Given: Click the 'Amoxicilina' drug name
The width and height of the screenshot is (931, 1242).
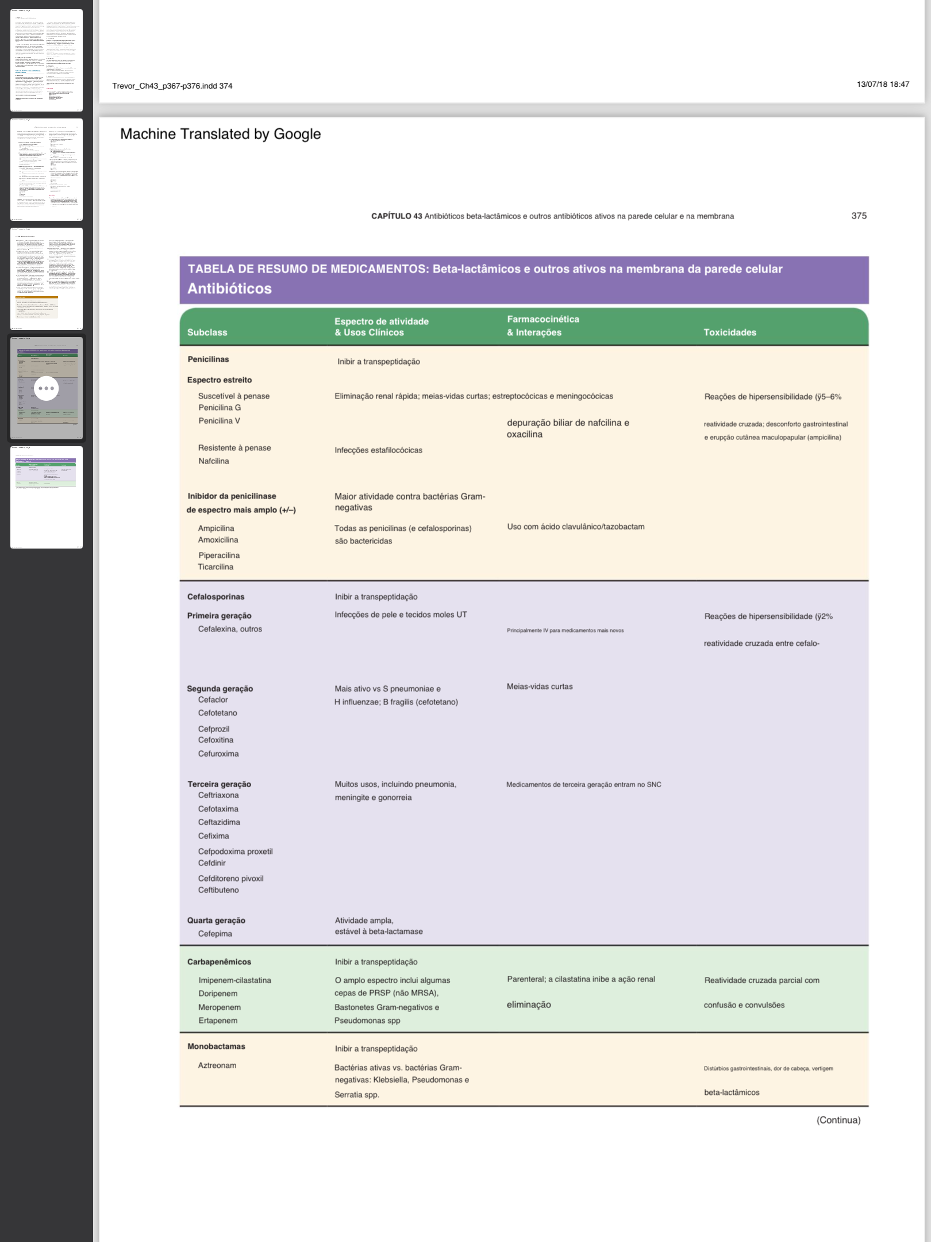Looking at the screenshot, I should [218, 540].
